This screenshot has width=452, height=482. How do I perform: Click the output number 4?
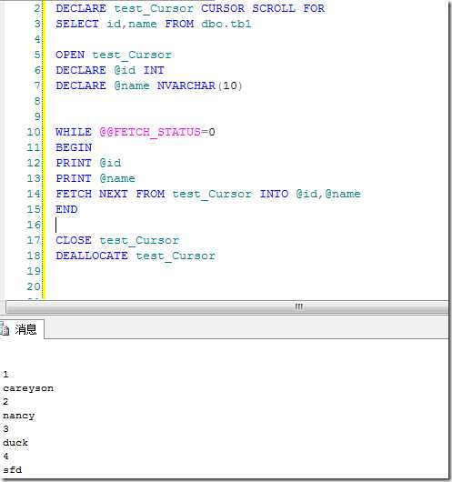click(x=5, y=457)
